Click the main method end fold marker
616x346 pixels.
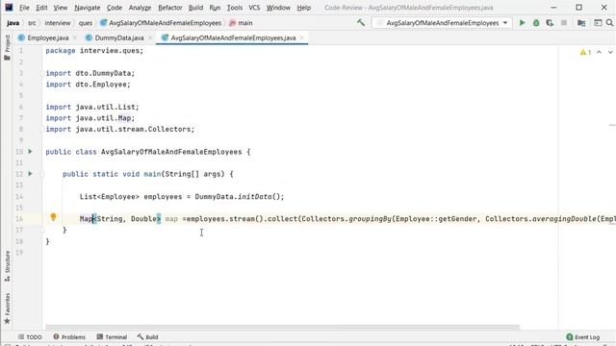point(42,230)
